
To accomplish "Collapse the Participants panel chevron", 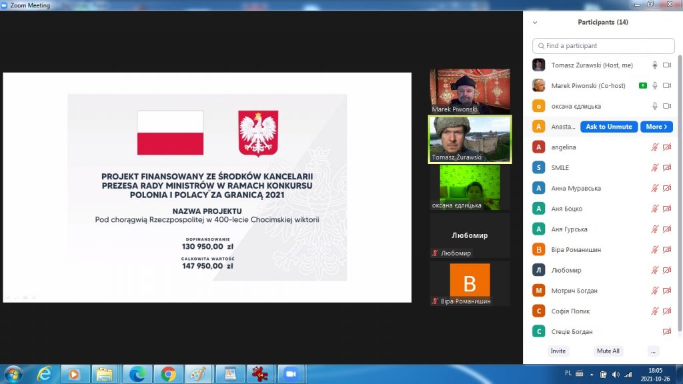I will [x=534, y=22].
